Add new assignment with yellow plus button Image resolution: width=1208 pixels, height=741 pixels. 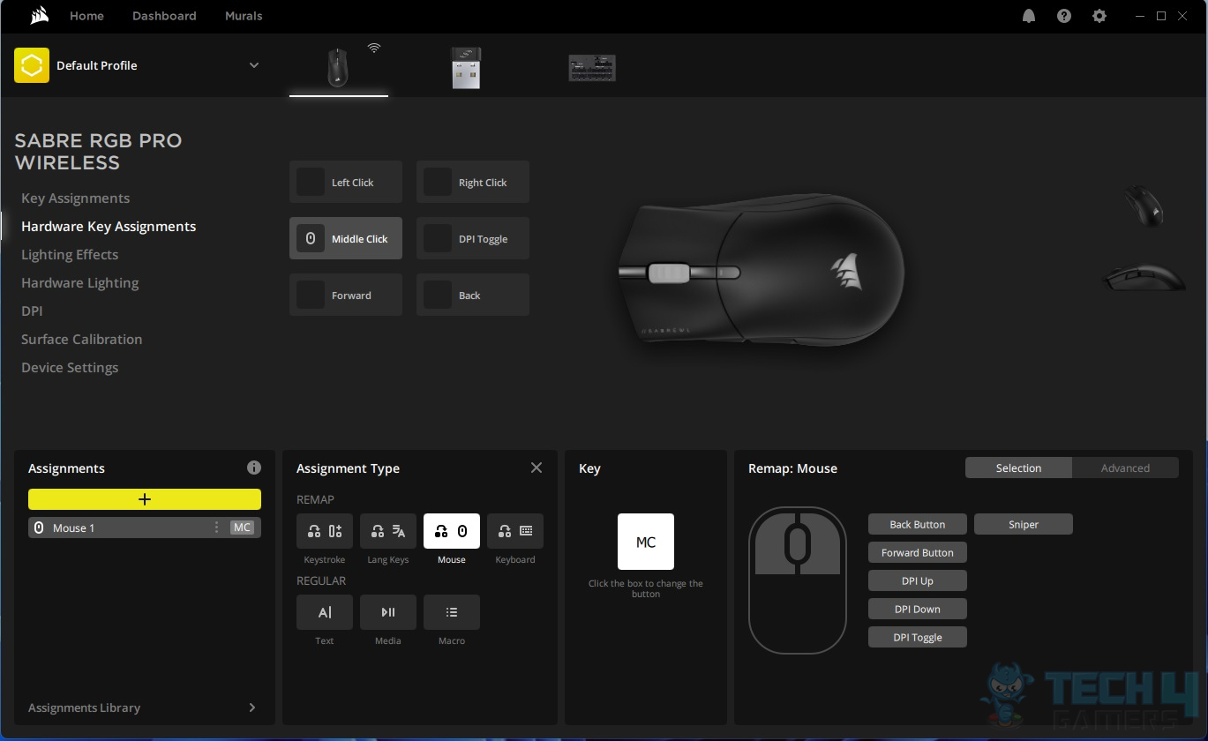click(145, 499)
